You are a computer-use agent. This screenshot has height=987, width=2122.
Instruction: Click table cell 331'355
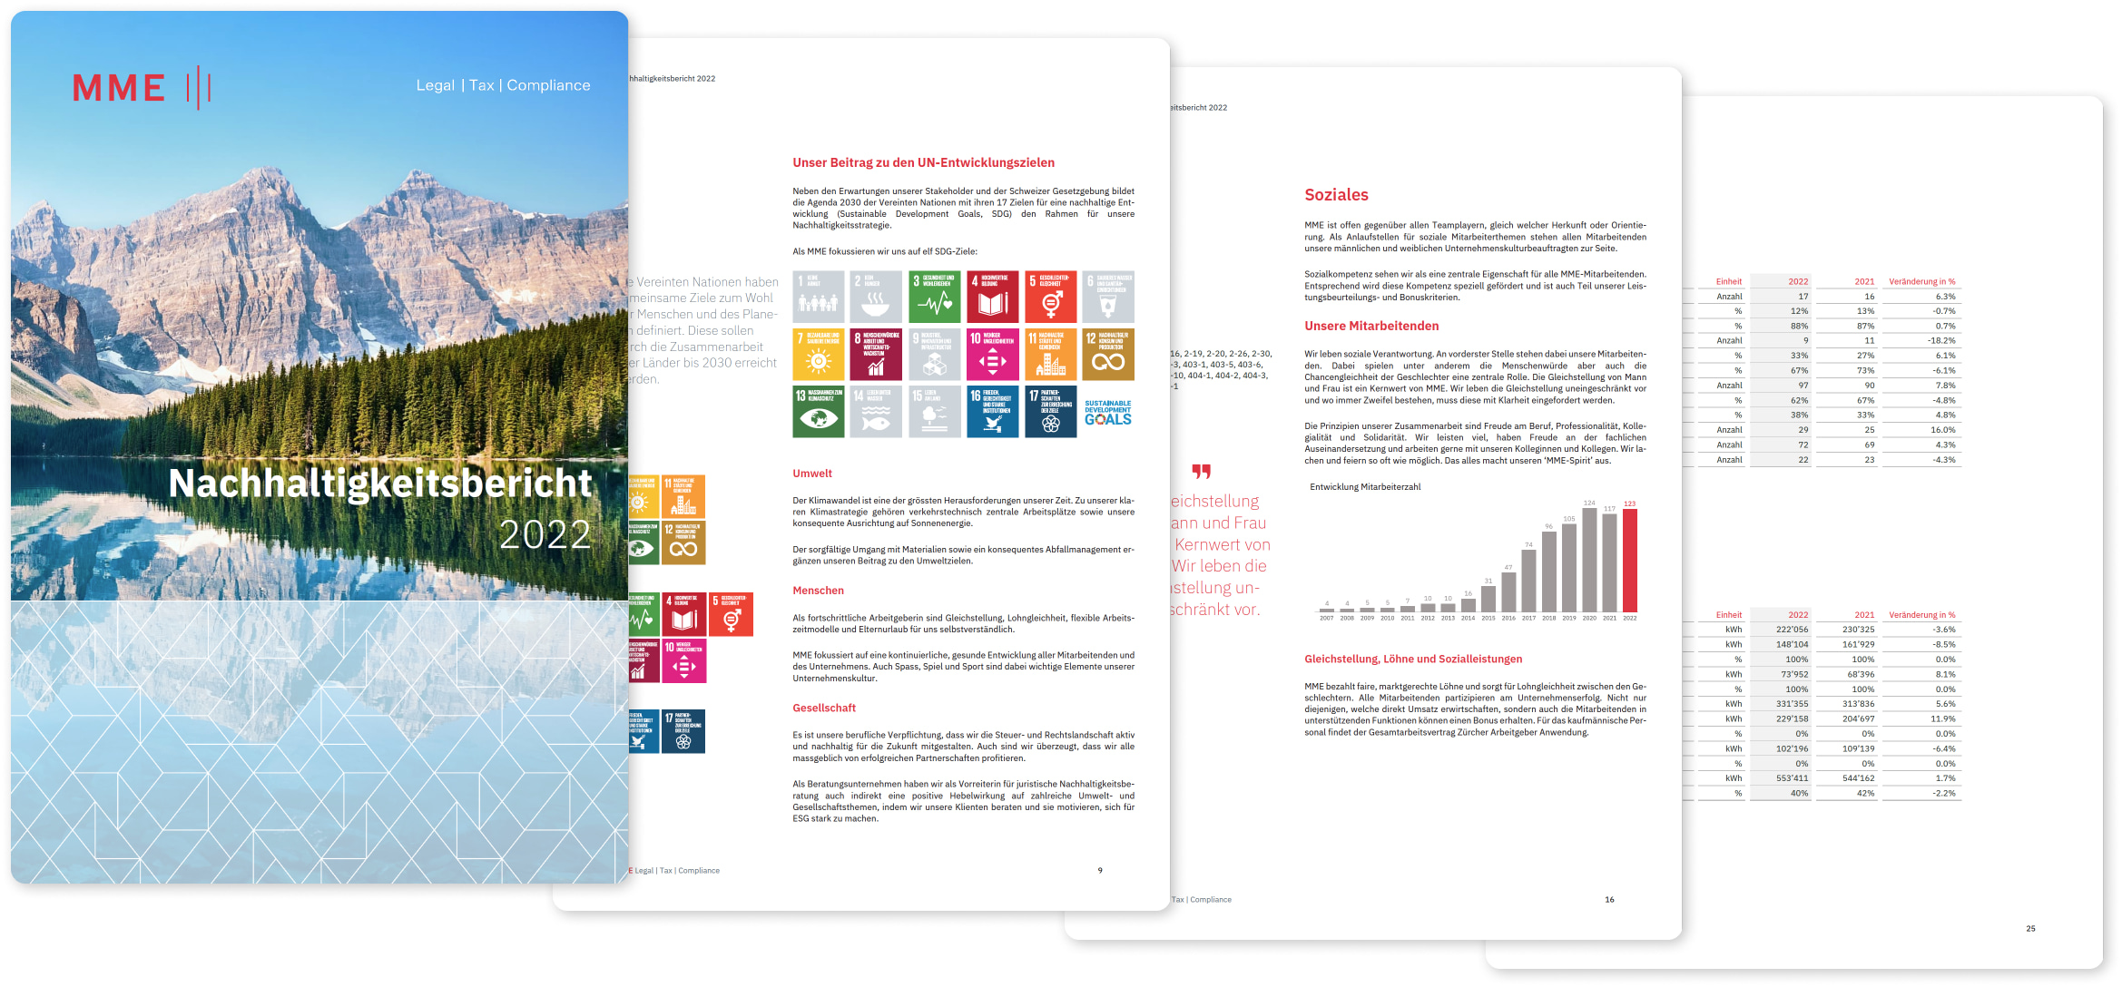pos(1792,704)
